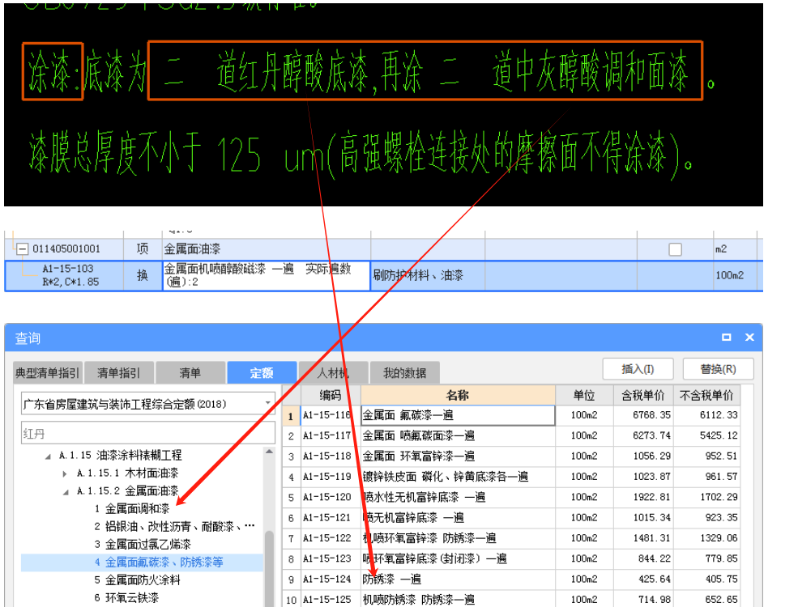798x607 pixels.
Task: Click the 刷防护材料、油漆 cell
Action: pos(428,275)
